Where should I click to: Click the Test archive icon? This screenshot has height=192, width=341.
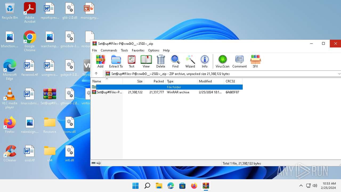click(x=132, y=62)
